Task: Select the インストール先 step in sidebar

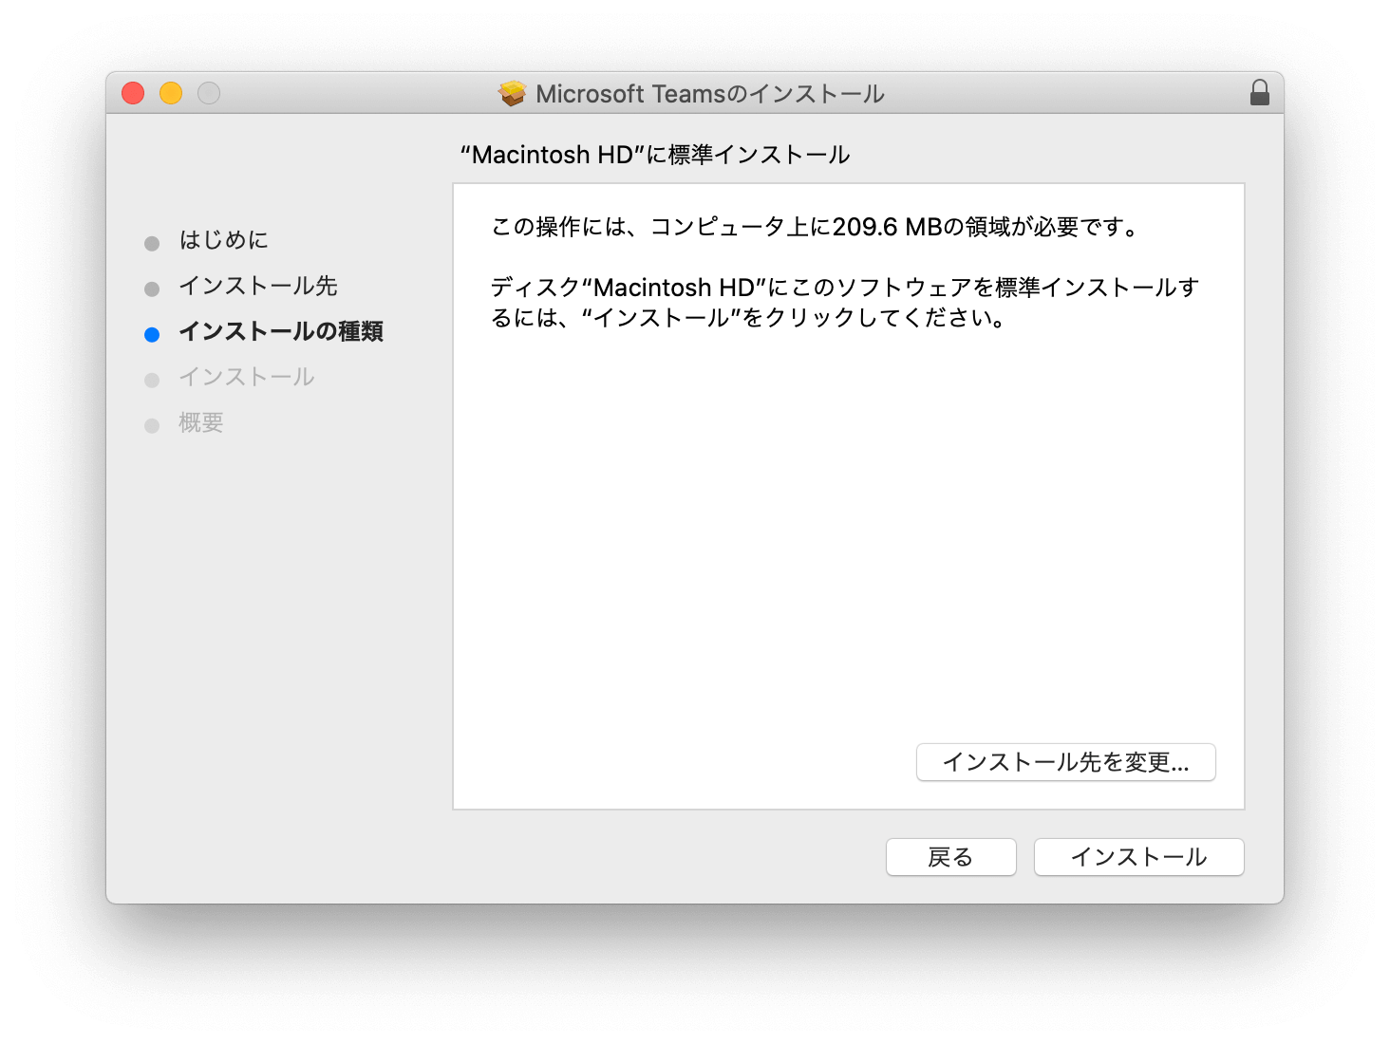Action: click(258, 286)
